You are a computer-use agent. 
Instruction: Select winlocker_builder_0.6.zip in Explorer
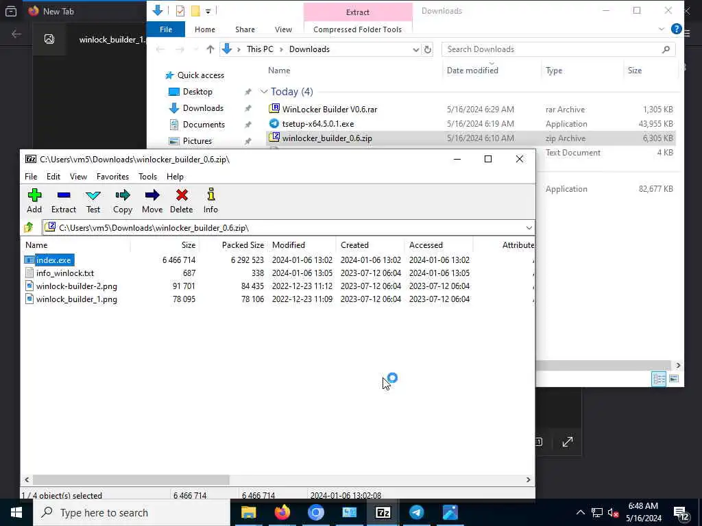(327, 138)
